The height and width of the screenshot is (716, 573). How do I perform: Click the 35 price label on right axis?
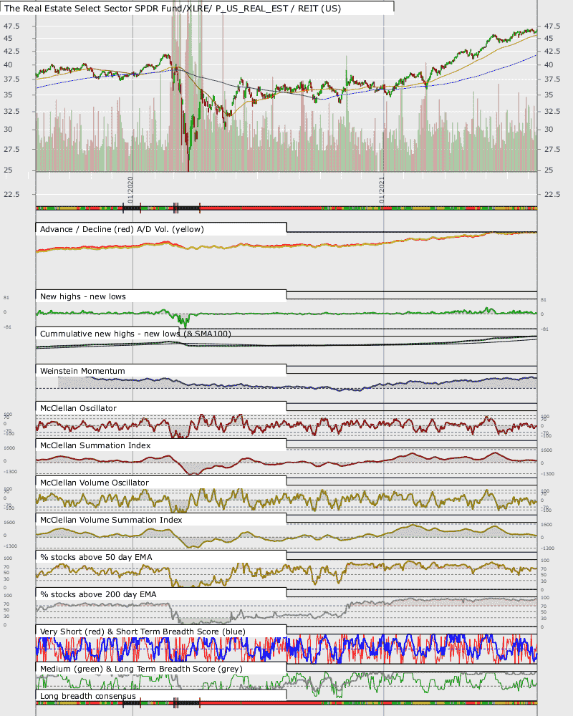coord(549,95)
